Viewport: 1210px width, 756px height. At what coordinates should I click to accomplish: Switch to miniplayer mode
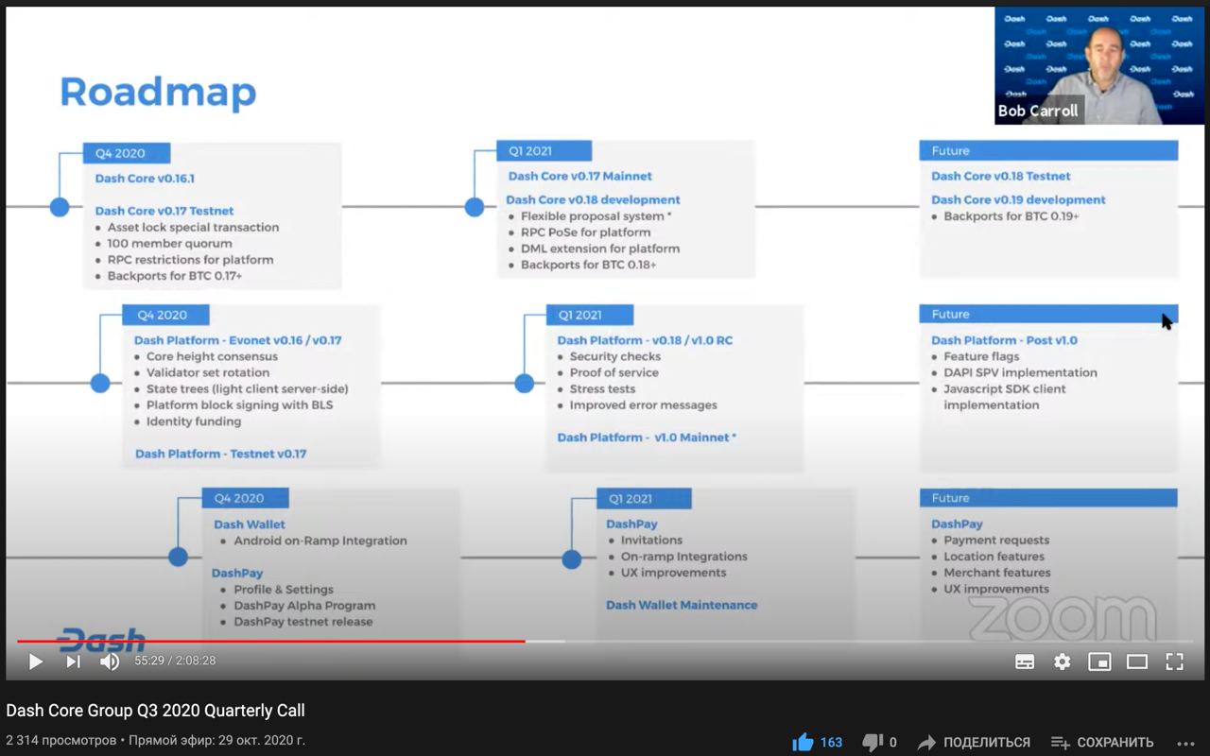coord(1099,661)
